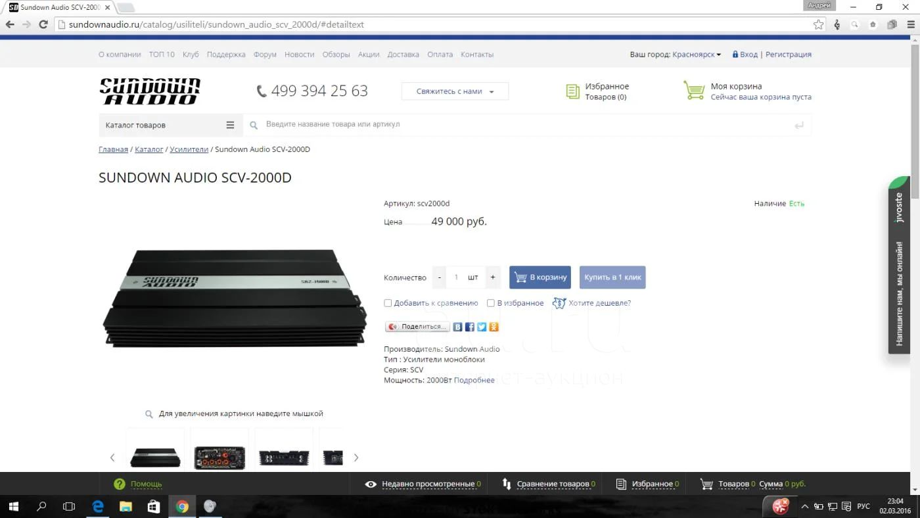The image size is (920, 518).
Task: Increase quantity with plus button
Action: 493,277
